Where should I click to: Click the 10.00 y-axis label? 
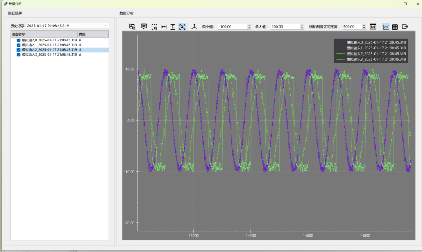pyautogui.click(x=130, y=69)
